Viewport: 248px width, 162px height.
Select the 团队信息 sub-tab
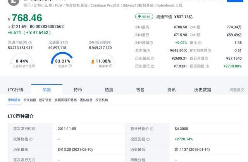tap(86, 100)
